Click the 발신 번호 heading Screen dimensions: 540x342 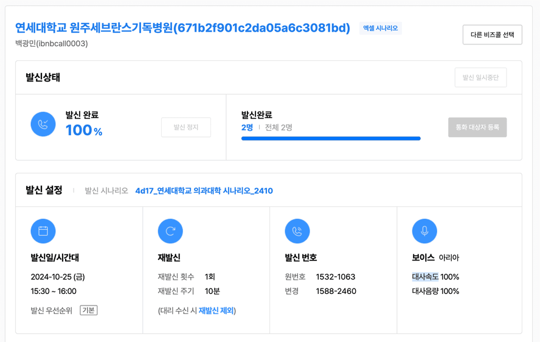(300, 257)
